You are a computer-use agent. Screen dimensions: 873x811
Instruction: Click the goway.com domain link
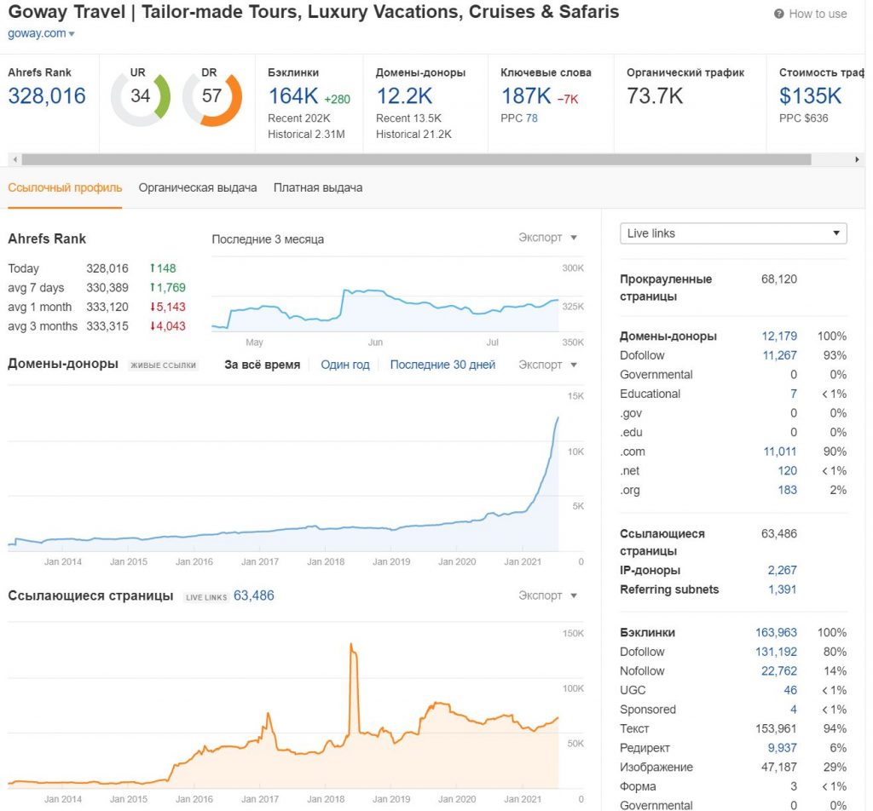pyautogui.click(x=37, y=33)
